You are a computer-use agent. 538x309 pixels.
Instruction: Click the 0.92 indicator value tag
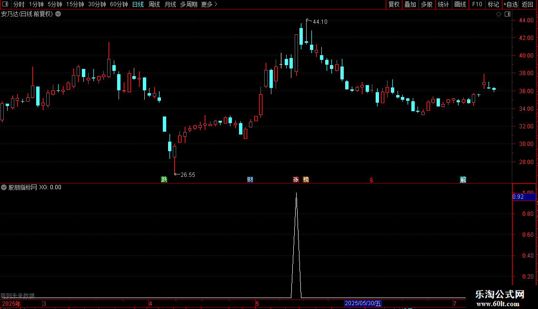[x=524, y=197]
